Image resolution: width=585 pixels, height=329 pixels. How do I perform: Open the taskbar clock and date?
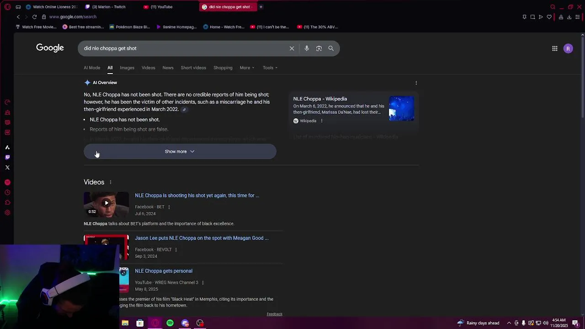point(559,323)
